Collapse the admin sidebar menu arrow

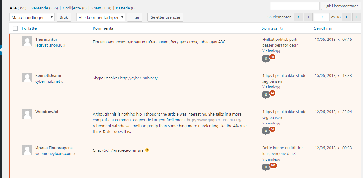point(1,50)
